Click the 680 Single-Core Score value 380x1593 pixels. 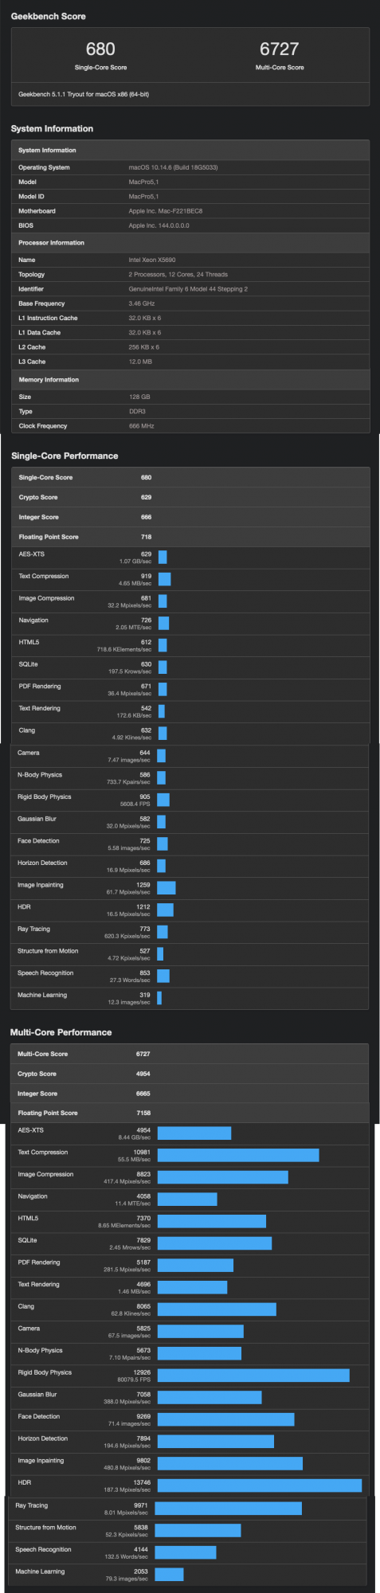(x=100, y=49)
